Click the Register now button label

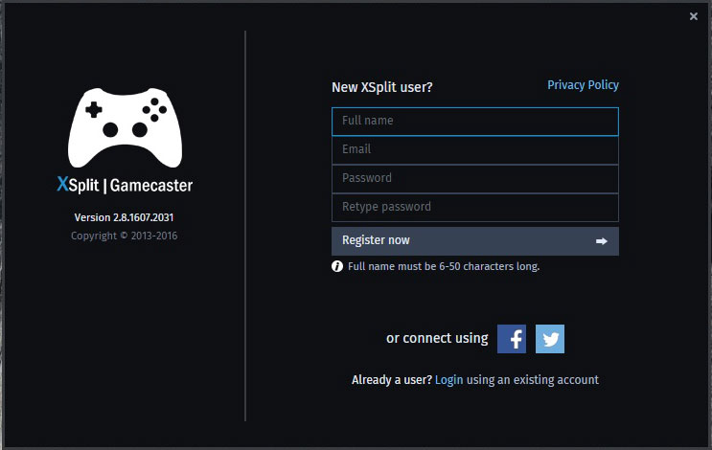[376, 240]
